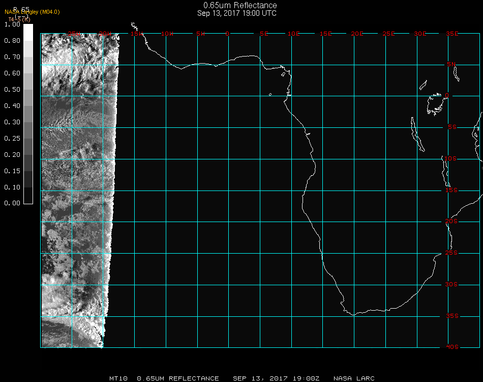Click the Lake Victoria outline near the equator
Screen dimensions: 483x382
click(435, 103)
